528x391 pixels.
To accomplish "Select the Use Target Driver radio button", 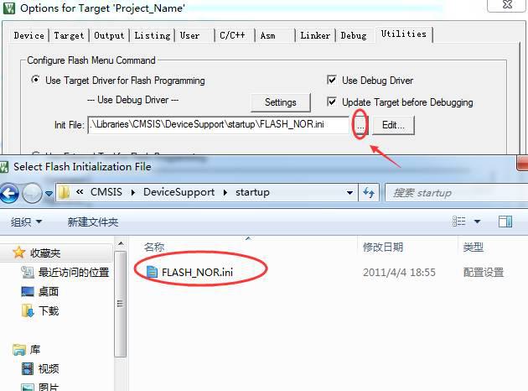I will 35,80.
